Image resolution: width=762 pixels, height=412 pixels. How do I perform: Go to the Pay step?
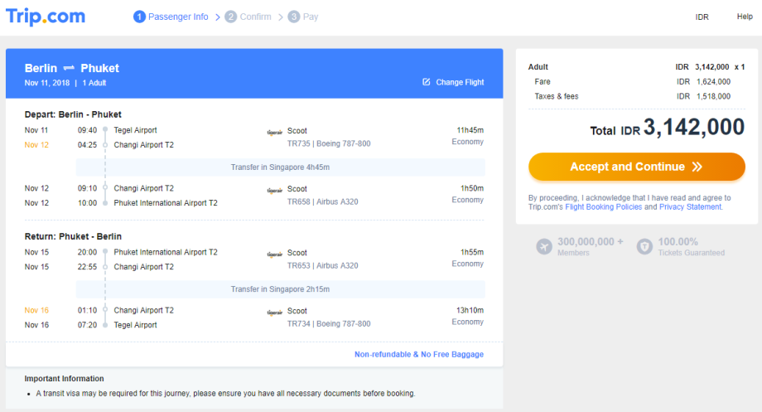[303, 17]
